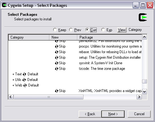The image size is (155, 122).
Task: Click vertical scrollbar up arrow
Action: pyautogui.click(x=145, y=37)
